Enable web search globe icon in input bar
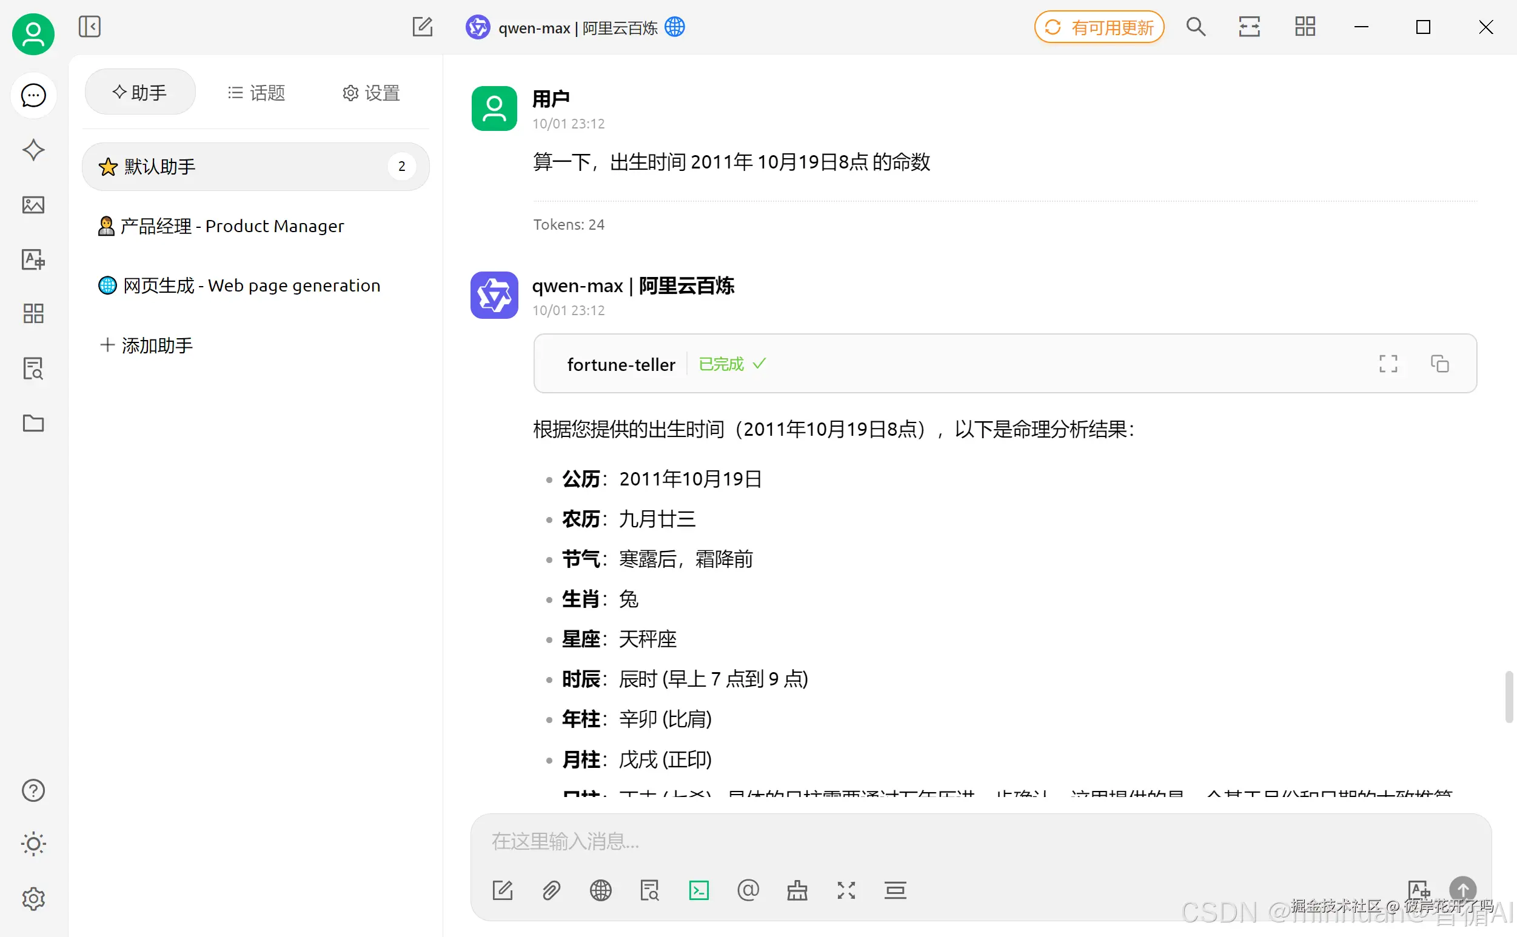The height and width of the screenshot is (937, 1517). point(600,890)
